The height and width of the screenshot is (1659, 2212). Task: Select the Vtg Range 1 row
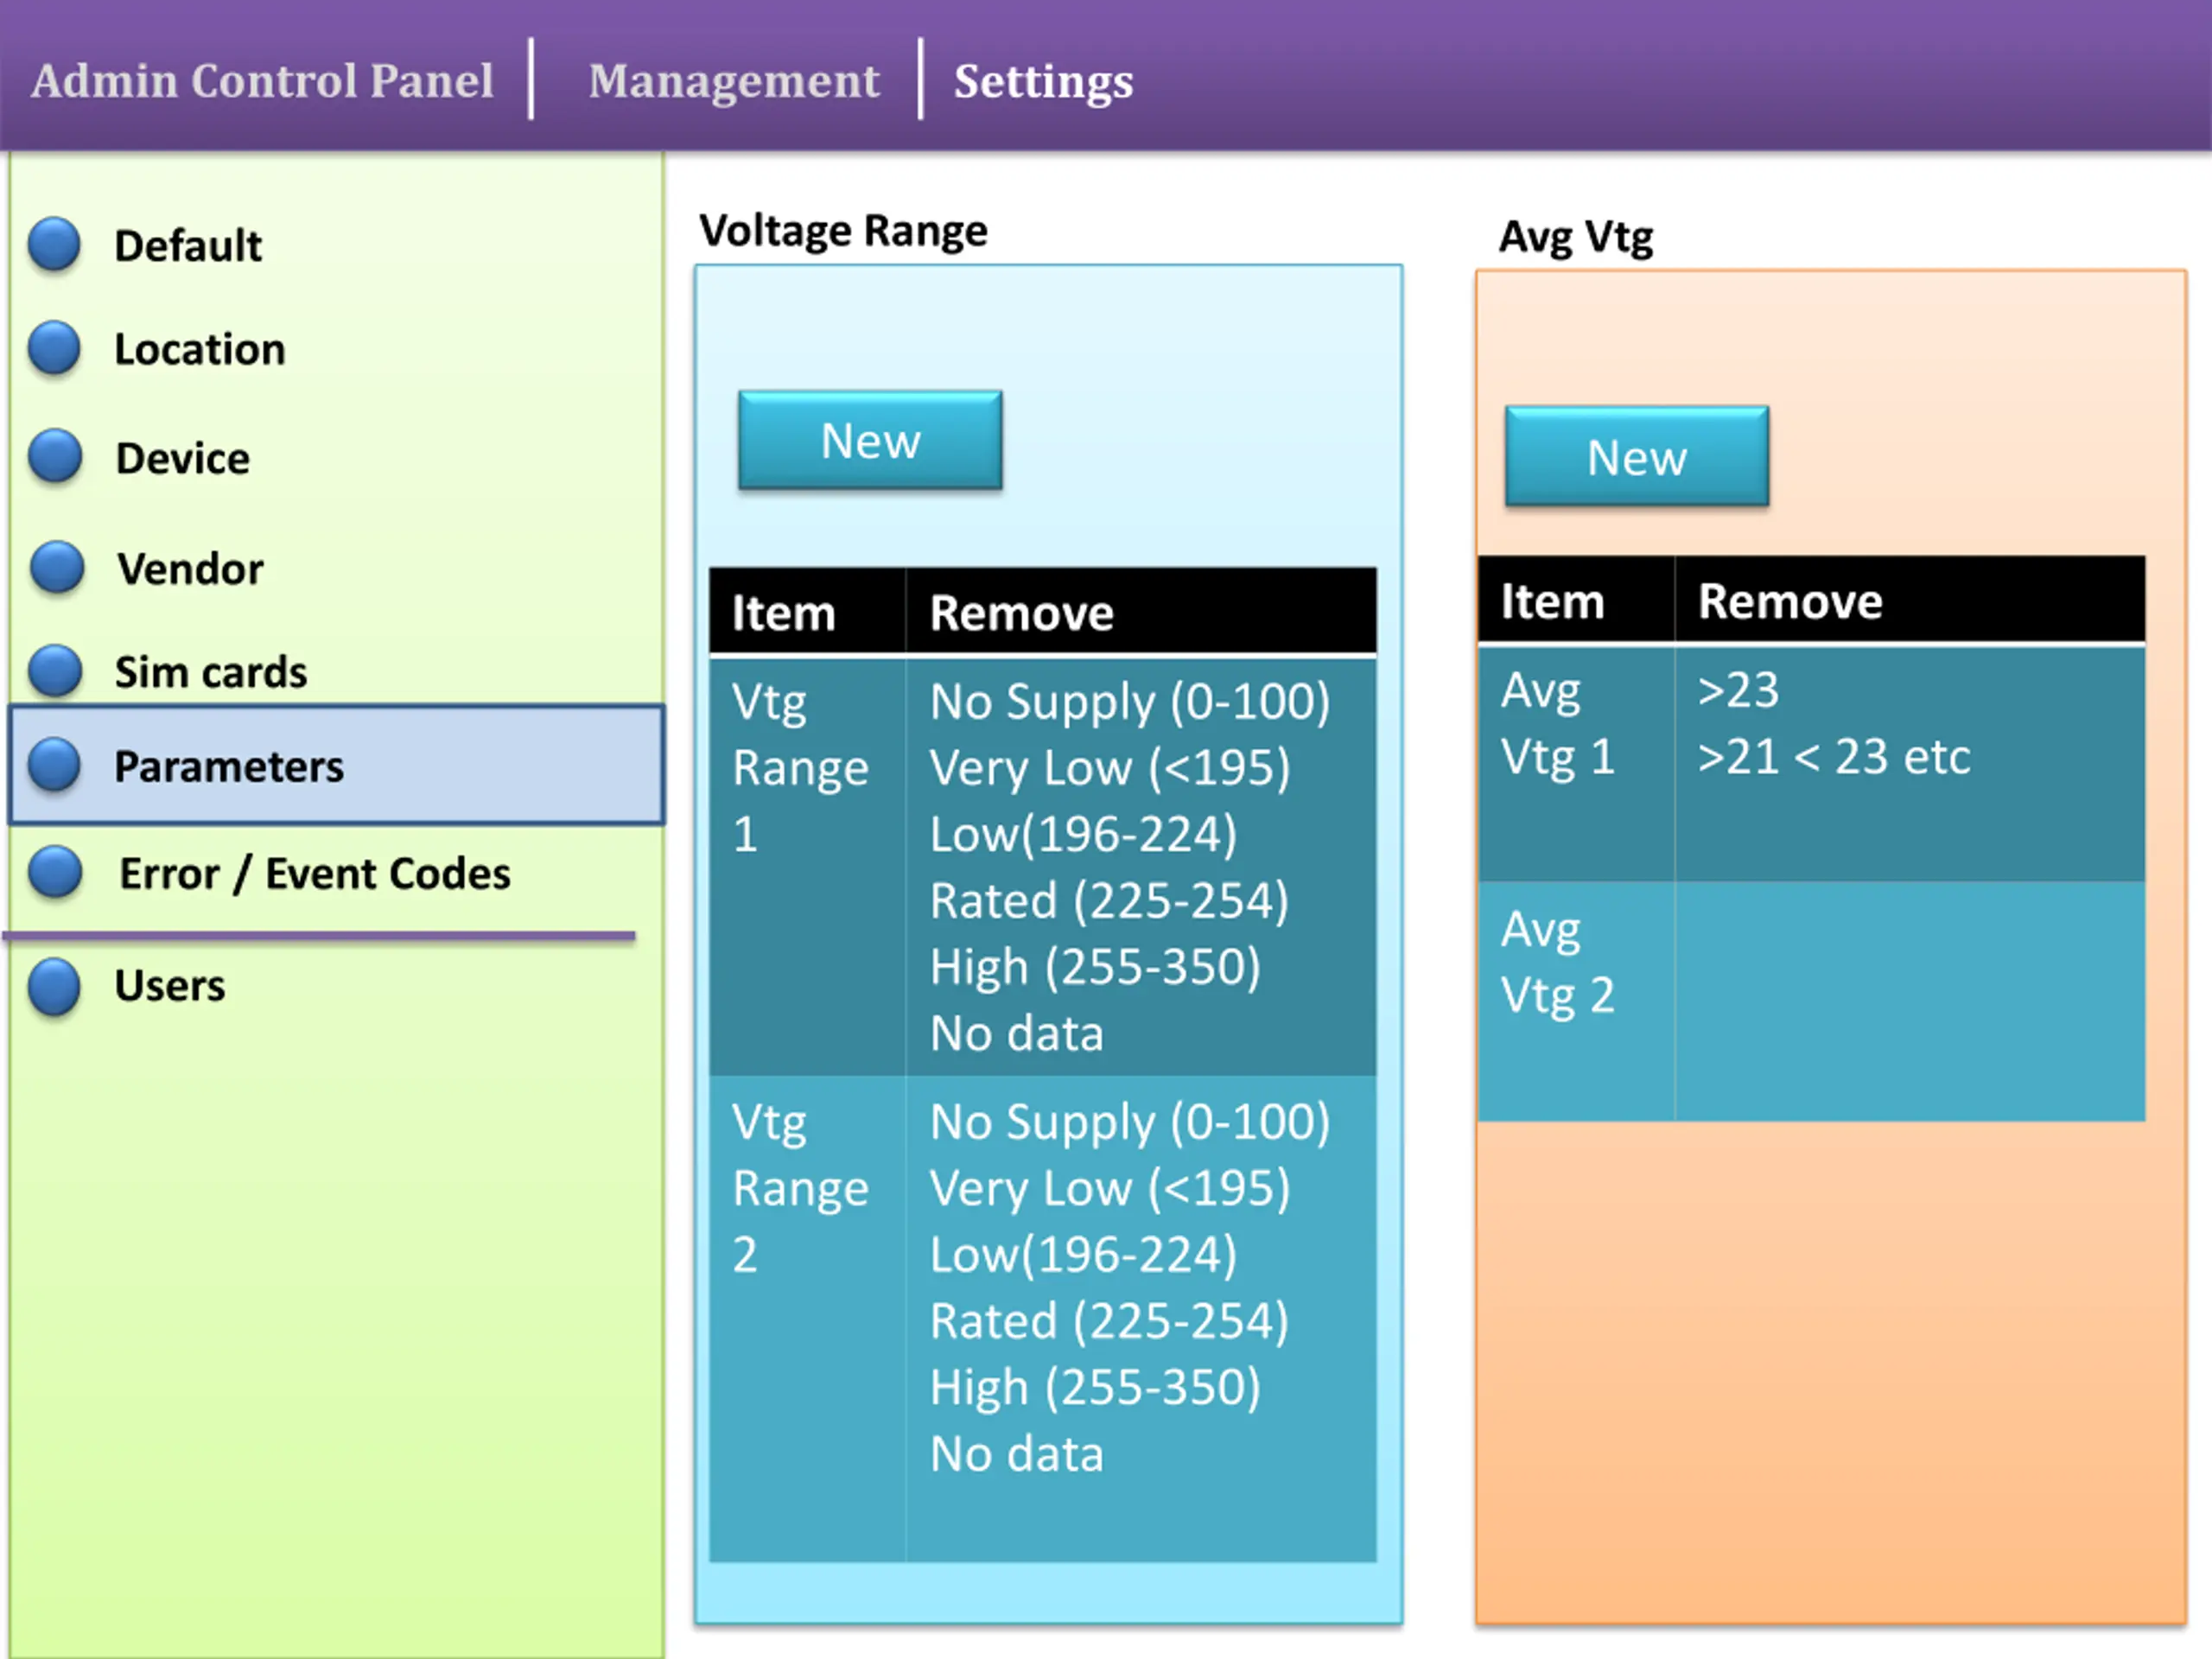tap(800, 767)
